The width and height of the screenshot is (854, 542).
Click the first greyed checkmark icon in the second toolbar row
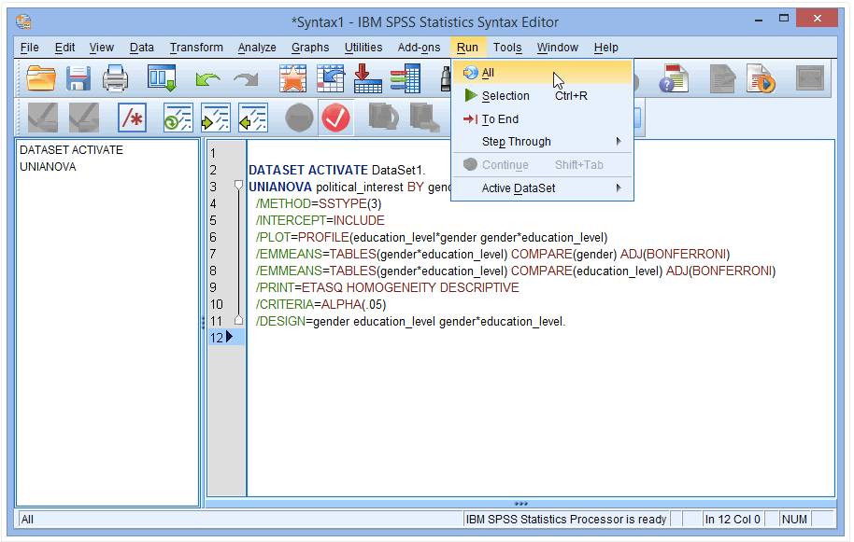point(42,118)
